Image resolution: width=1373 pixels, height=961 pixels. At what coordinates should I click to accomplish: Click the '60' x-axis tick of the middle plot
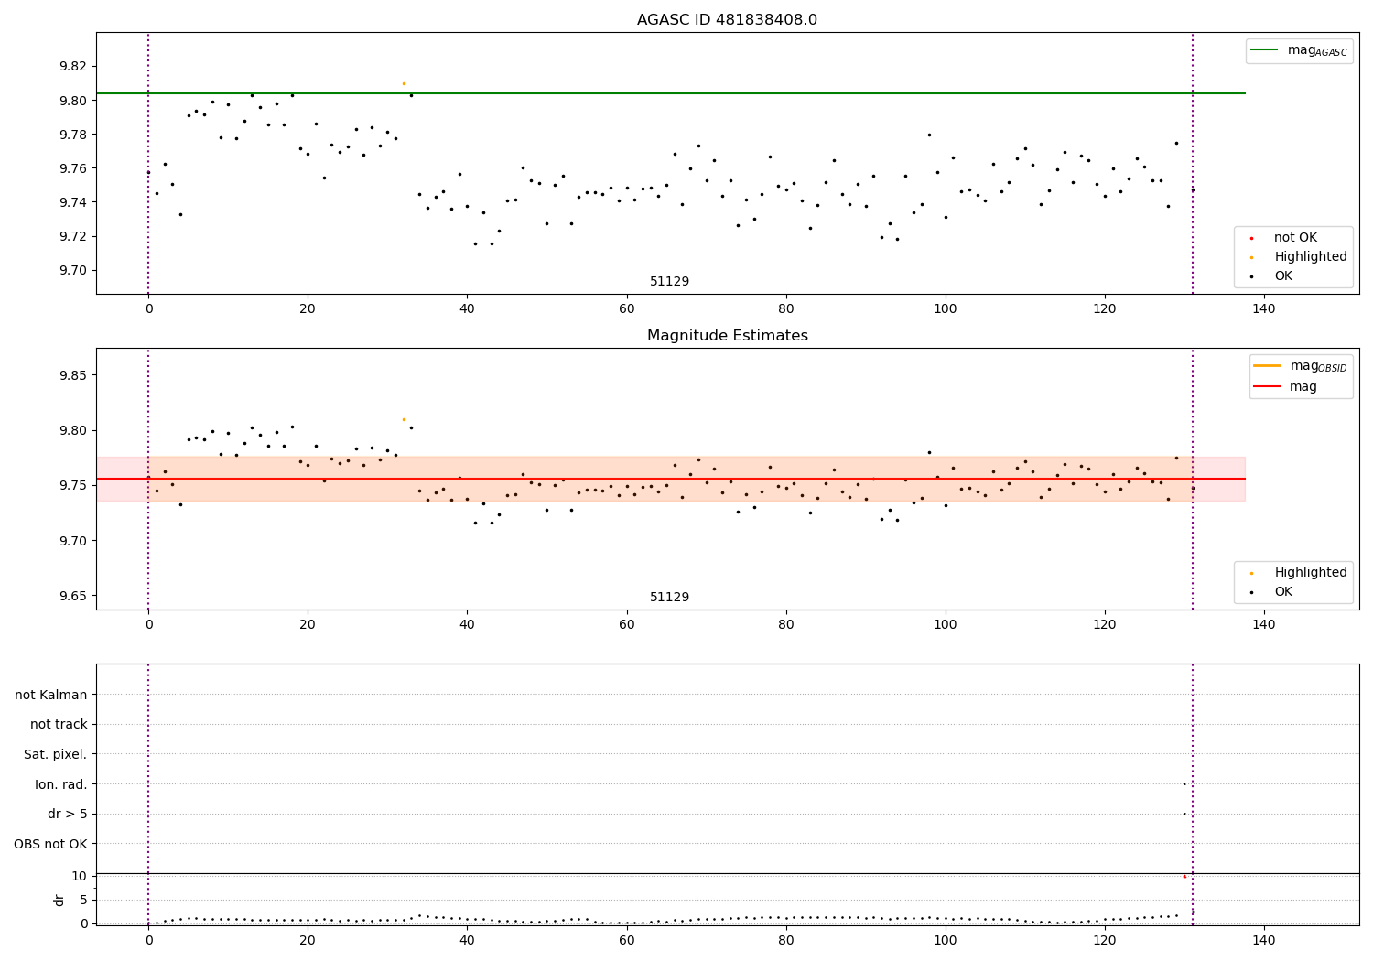[x=626, y=625]
